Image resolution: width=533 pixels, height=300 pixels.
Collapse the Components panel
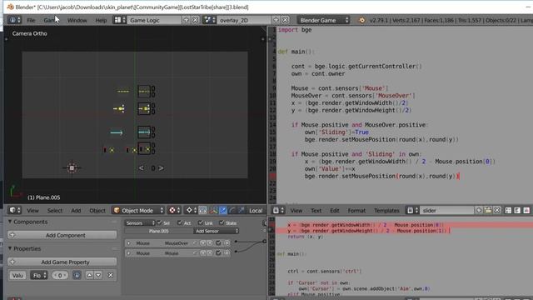pyautogui.click(x=10, y=222)
